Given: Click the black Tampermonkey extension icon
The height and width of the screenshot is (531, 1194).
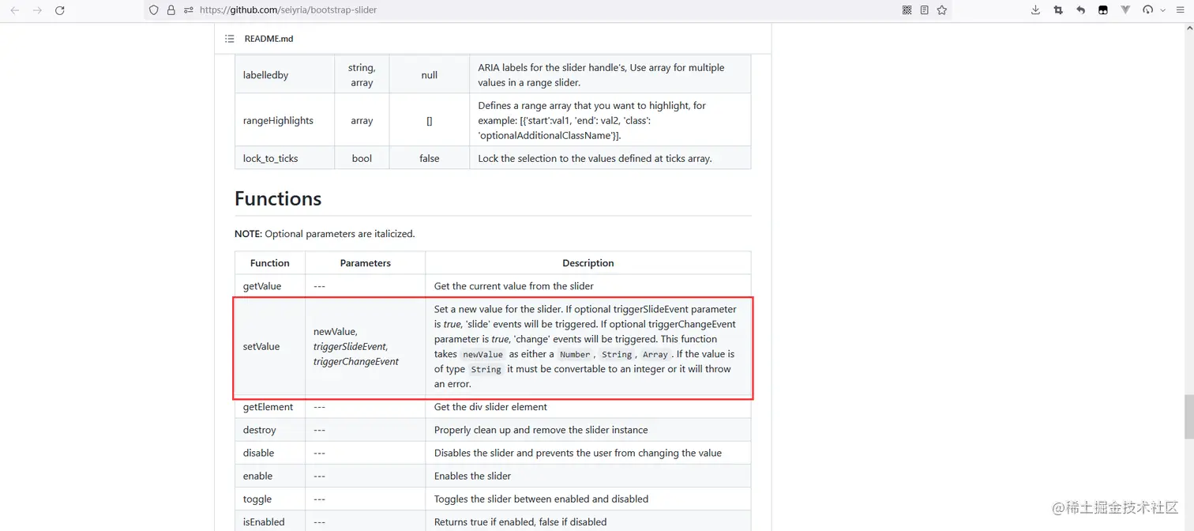Looking at the screenshot, I should pos(1103,10).
